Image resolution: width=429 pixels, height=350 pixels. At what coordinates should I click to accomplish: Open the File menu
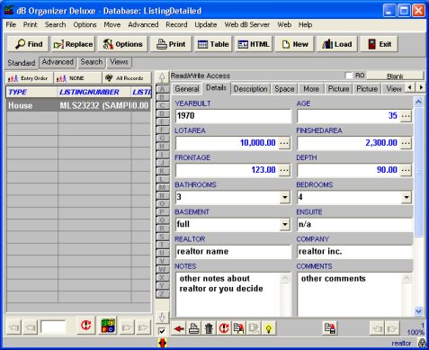click(11, 24)
